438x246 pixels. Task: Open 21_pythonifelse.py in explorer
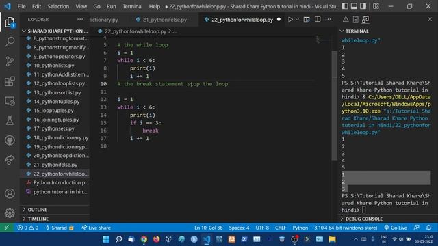(x=55, y=165)
